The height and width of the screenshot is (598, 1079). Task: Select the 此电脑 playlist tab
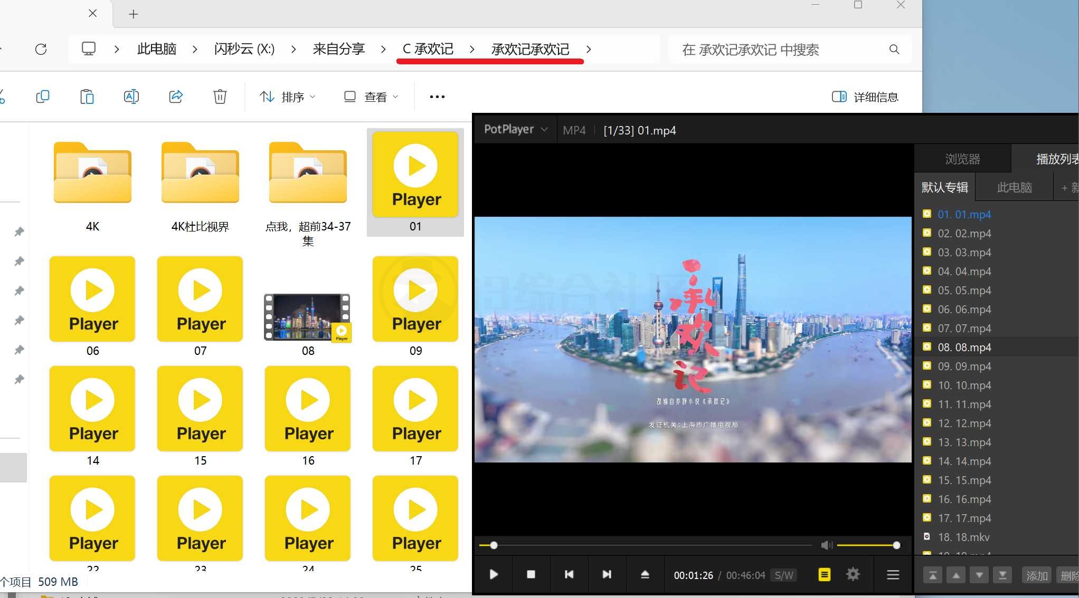coord(1014,187)
